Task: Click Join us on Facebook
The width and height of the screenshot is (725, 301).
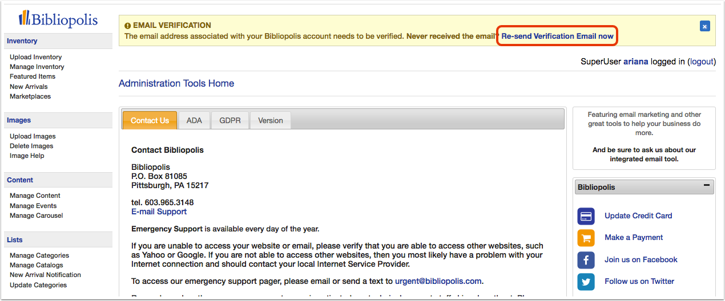Action: (641, 259)
